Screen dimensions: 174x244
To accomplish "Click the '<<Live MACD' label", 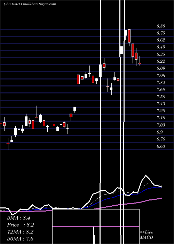I will coord(147,235).
